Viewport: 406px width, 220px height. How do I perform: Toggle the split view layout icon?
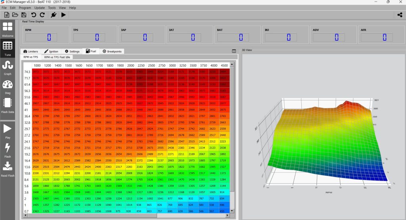[234, 51]
